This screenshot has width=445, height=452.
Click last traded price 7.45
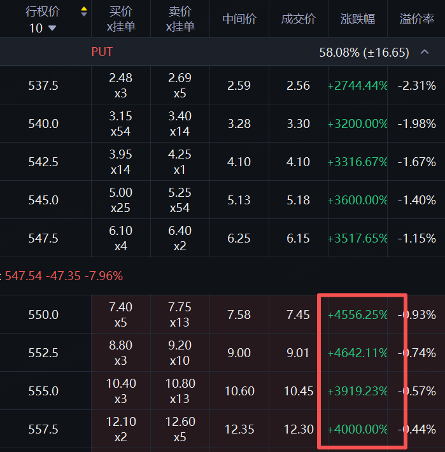[x=299, y=314]
